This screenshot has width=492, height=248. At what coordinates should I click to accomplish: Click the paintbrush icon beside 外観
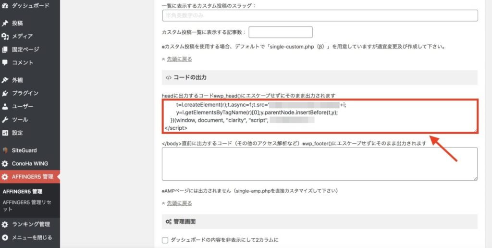[x=4, y=80]
